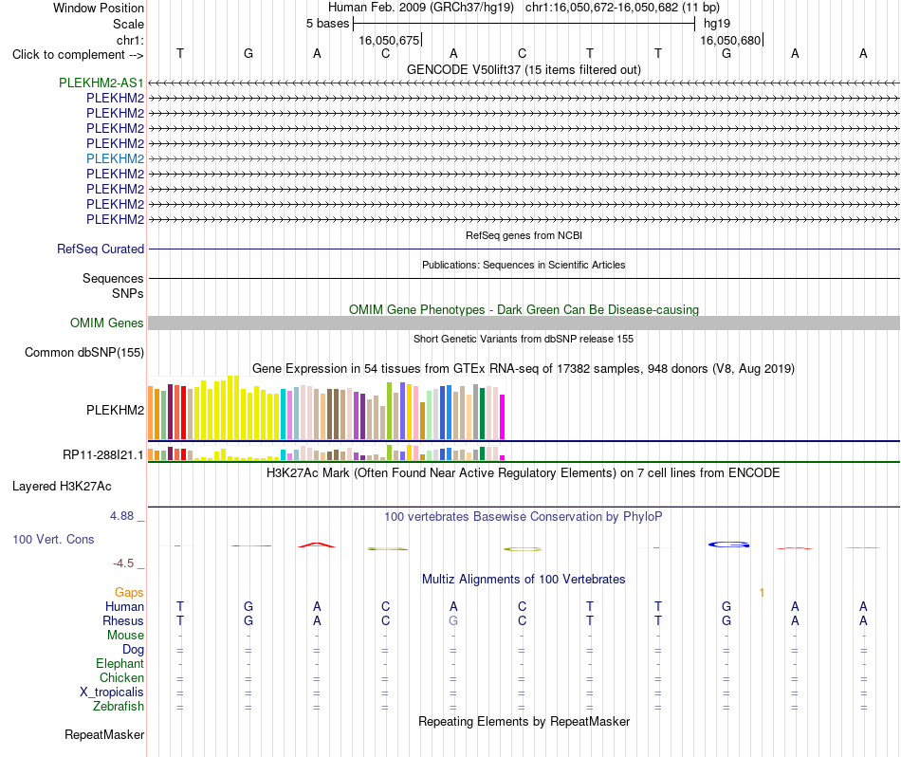The image size is (901, 757).
Task: Click the RP11-288I21.1 expression label
Action: [x=103, y=455]
